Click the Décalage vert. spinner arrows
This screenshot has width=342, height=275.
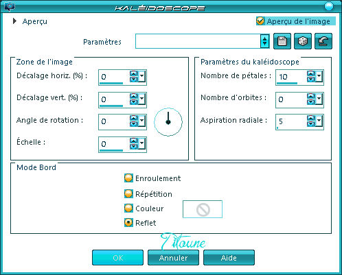pos(134,99)
